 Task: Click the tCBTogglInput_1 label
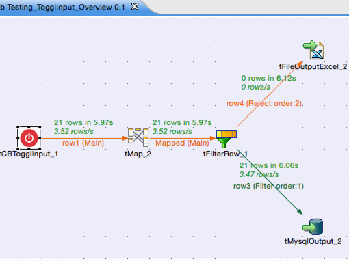(x=29, y=154)
